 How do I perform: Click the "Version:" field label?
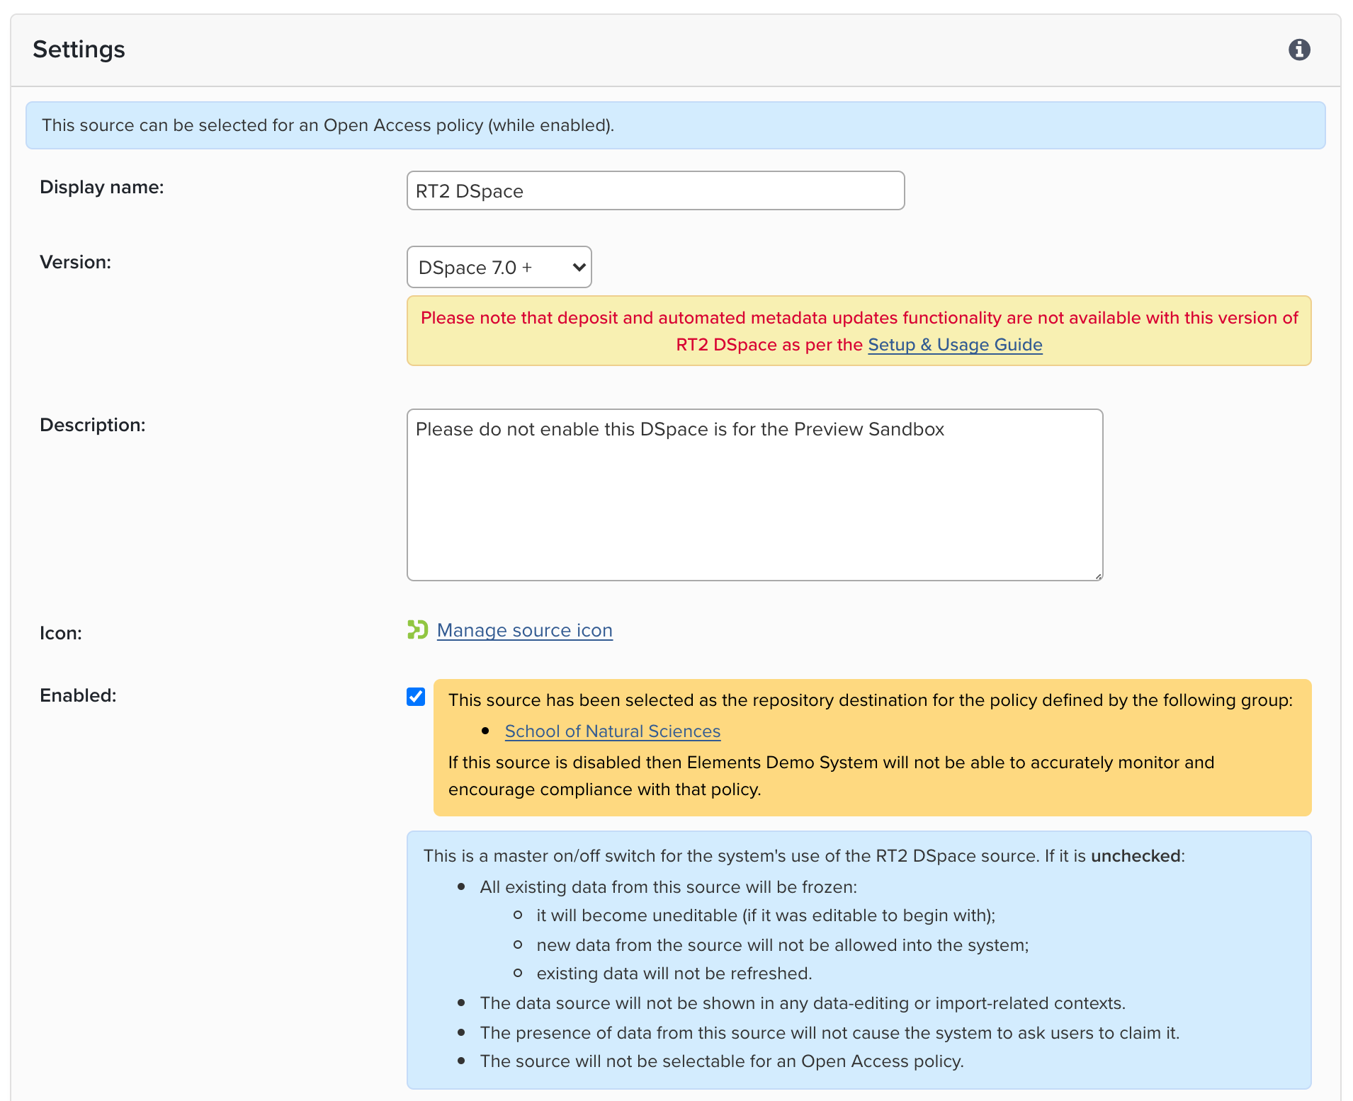point(75,262)
